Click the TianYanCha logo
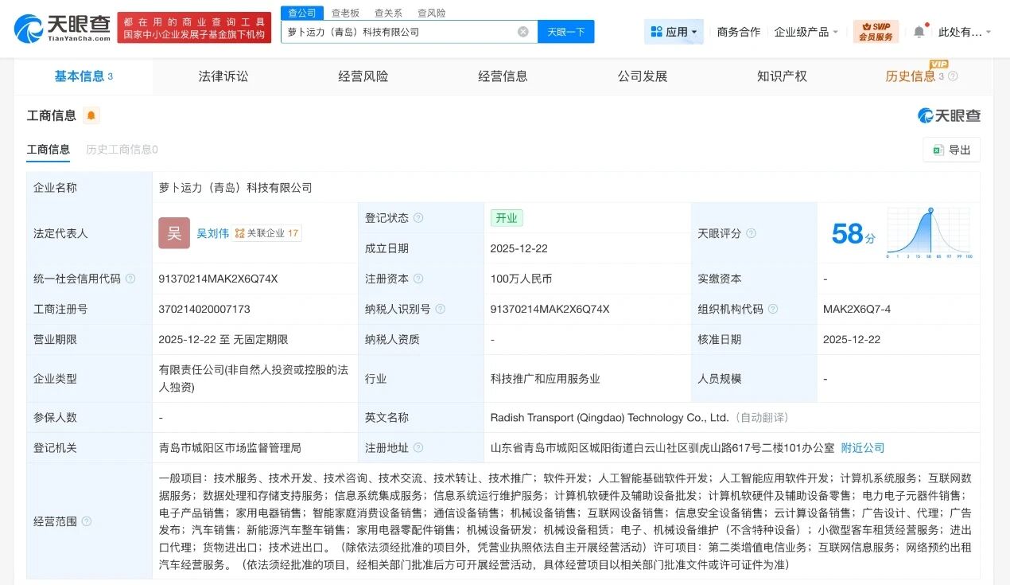Screen dimensions: 1010x585 [62, 28]
